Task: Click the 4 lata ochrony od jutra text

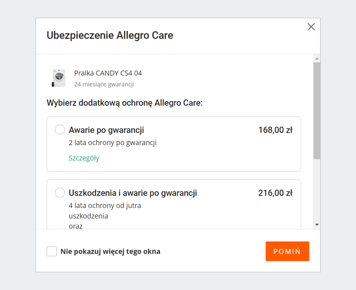Action: pos(104,205)
